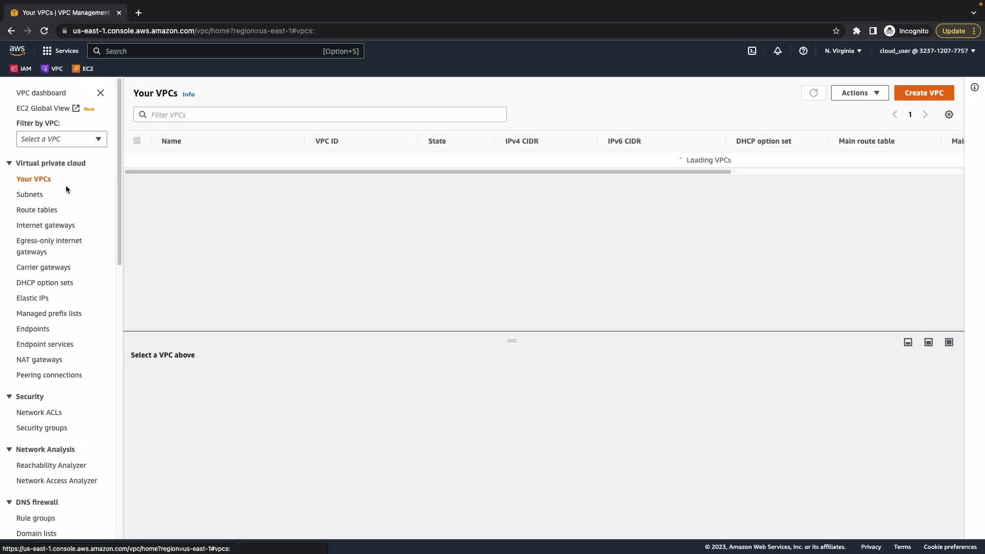Image resolution: width=985 pixels, height=554 pixels.
Task: Collapse the Virtual private cloud section
Action: pyautogui.click(x=9, y=163)
